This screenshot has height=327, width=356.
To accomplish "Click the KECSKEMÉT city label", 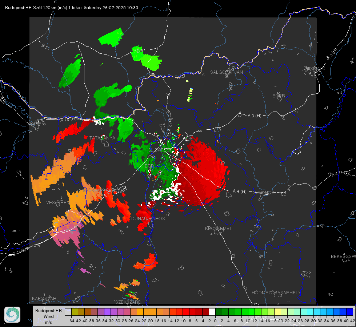I will 219,228.
